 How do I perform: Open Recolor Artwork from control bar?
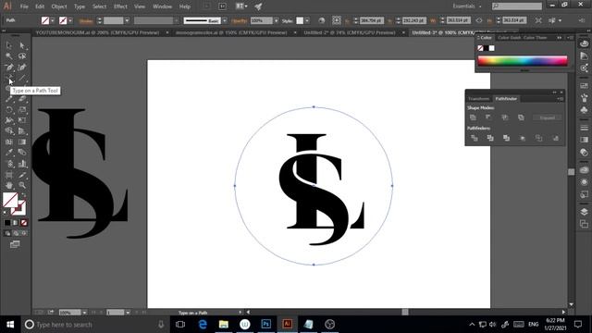coord(321,20)
